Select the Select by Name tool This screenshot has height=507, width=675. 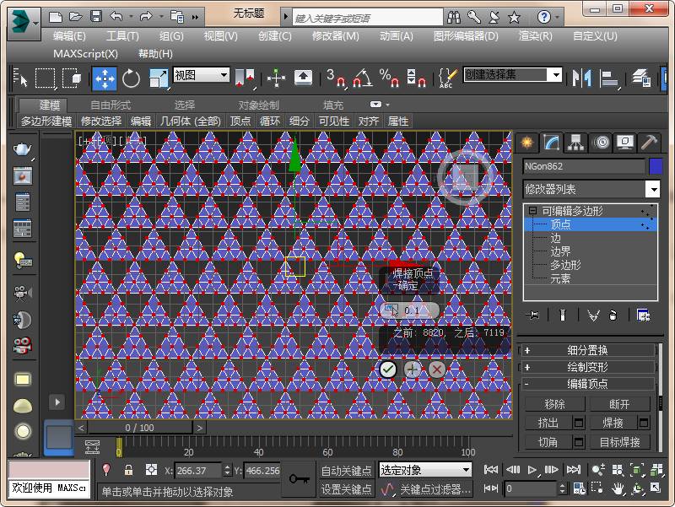pos(19,78)
